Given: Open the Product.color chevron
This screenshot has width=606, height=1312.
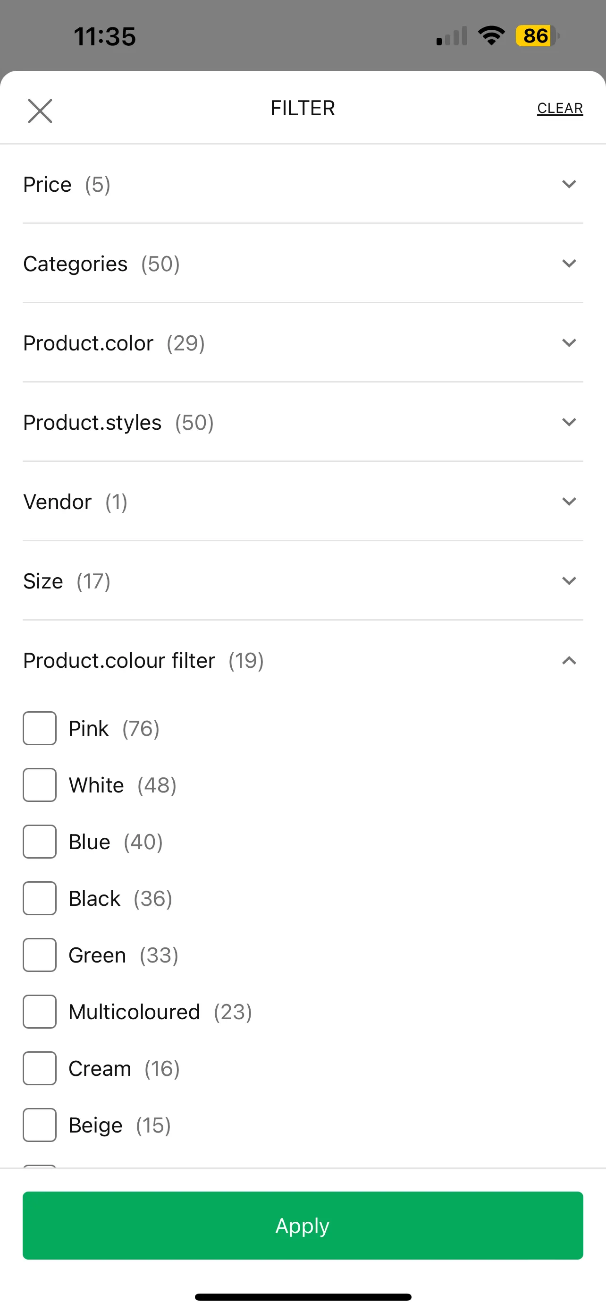Looking at the screenshot, I should click(x=569, y=343).
